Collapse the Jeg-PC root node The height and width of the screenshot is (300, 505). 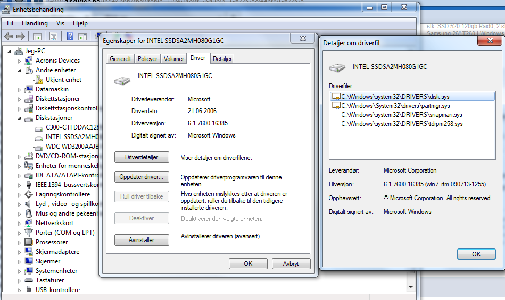[10, 52]
